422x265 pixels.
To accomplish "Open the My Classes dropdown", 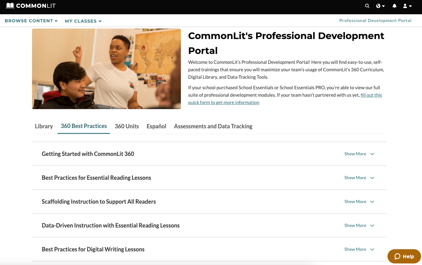I will point(83,21).
